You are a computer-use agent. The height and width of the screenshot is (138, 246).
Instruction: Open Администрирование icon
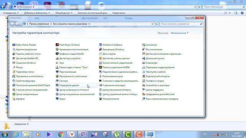[14, 49]
